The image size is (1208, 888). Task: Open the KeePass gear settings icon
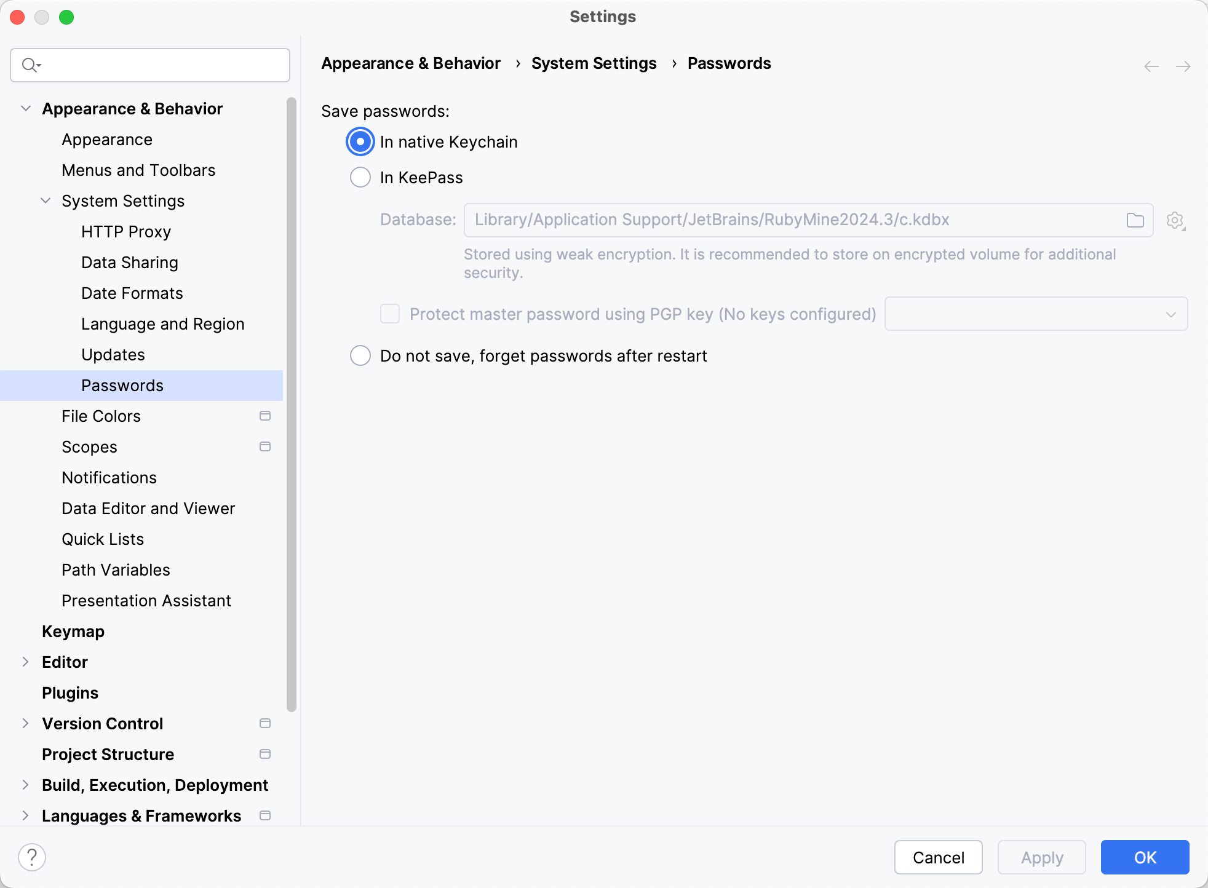pyautogui.click(x=1175, y=220)
